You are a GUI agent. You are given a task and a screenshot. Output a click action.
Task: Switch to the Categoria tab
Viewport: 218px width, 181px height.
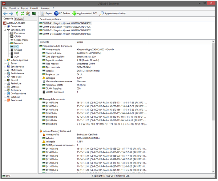8,19
